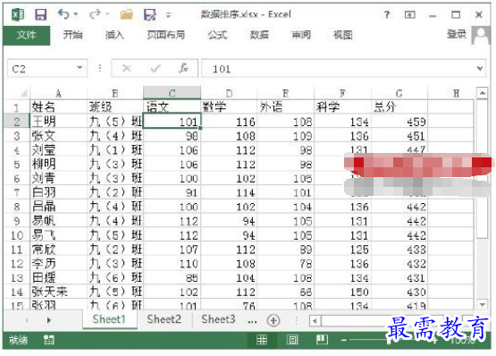Switch to the Sheet3 tab
This screenshot has height=356, width=496.
tap(218, 319)
